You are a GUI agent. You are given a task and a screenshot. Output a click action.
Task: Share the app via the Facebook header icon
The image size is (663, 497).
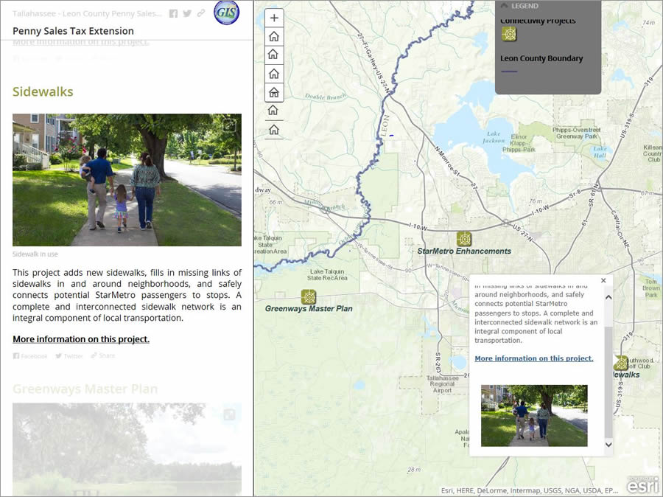(x=174, y=13)
